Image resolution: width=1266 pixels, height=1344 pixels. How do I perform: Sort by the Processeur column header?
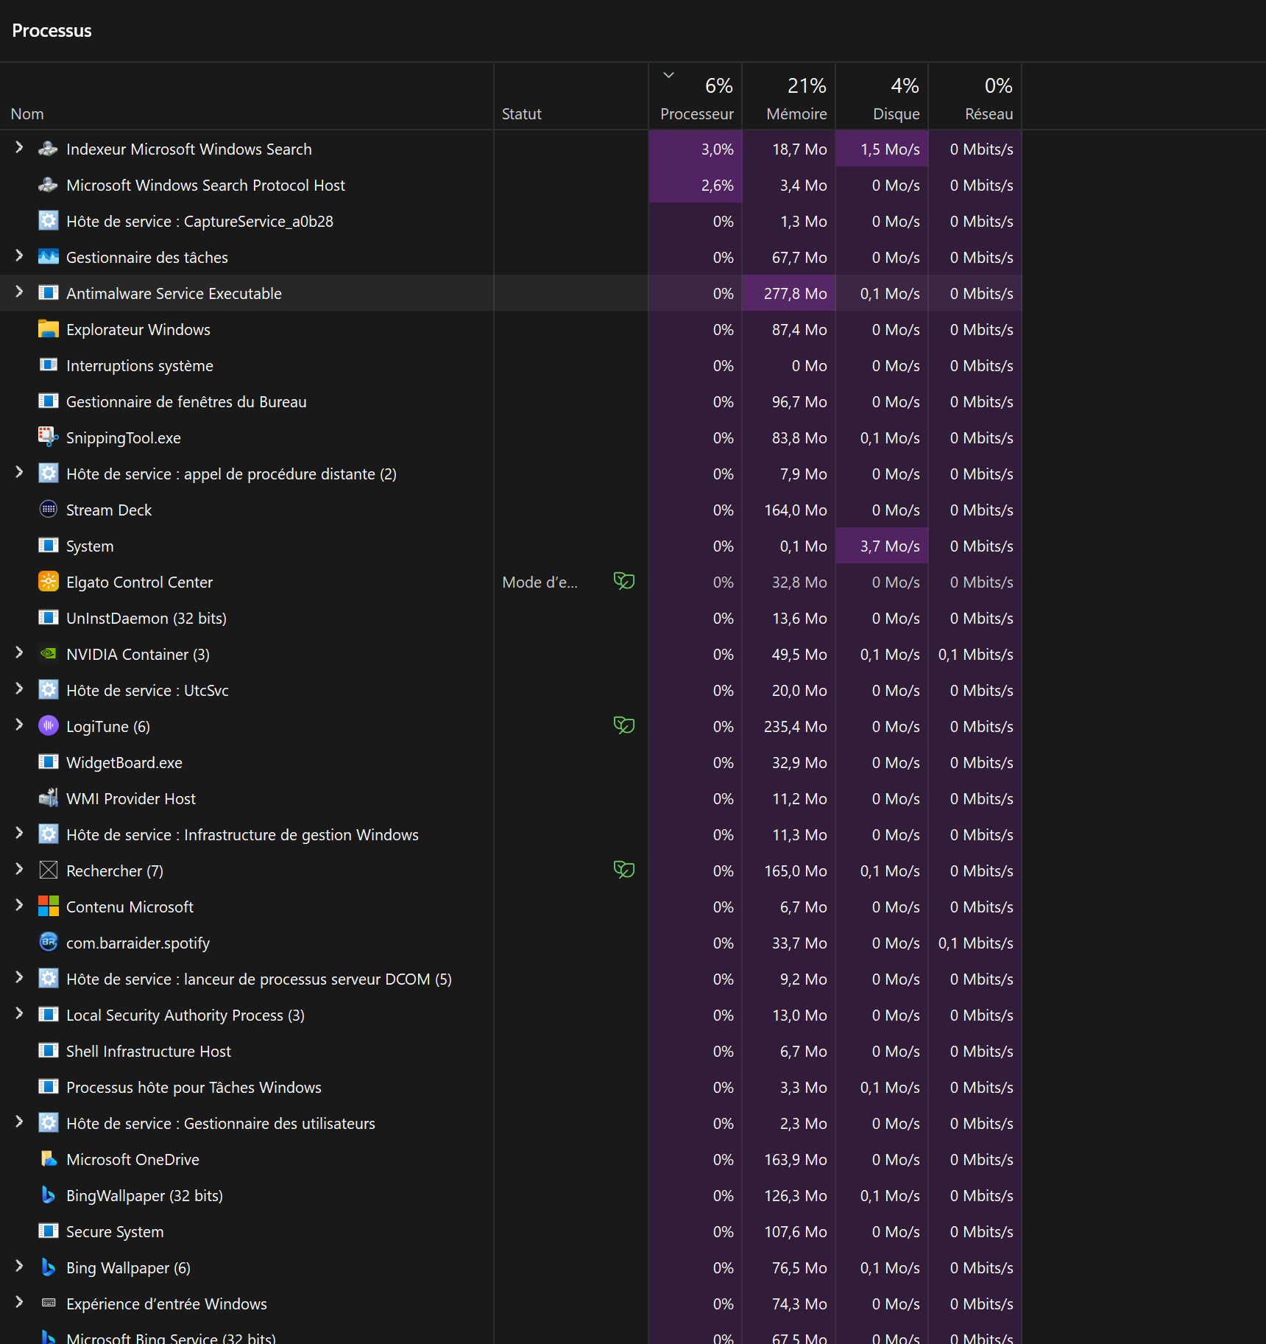[x=696, y=96]
